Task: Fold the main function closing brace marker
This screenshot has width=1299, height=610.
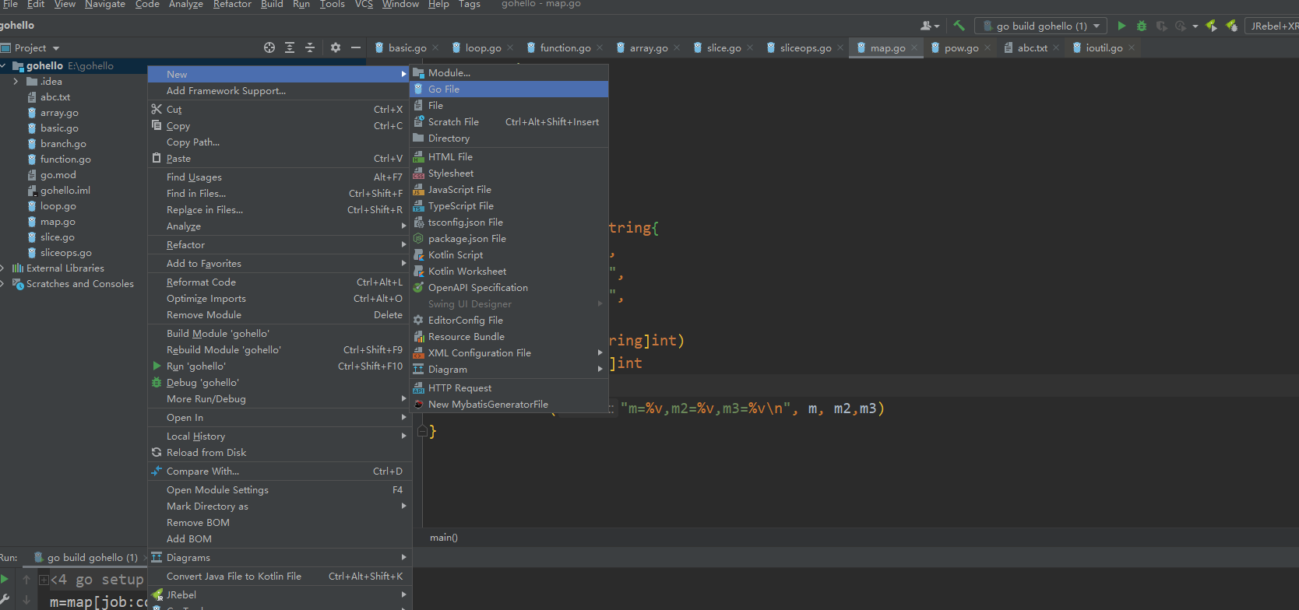Action: coord(422,430)
